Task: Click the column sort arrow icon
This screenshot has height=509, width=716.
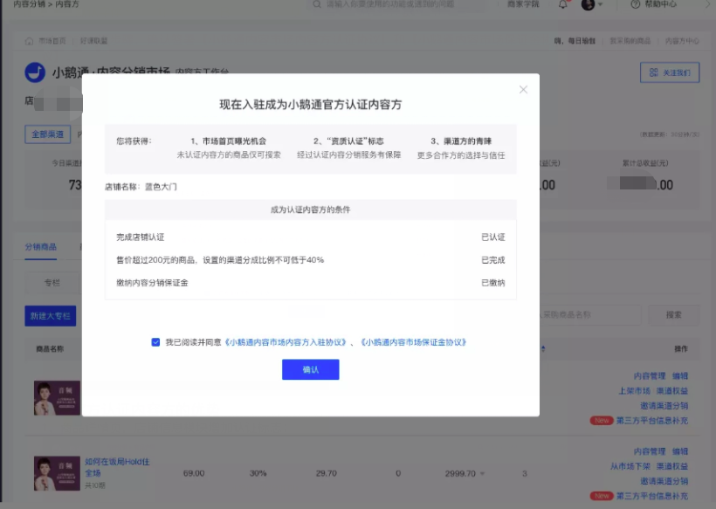Action: tap(543, 348)
